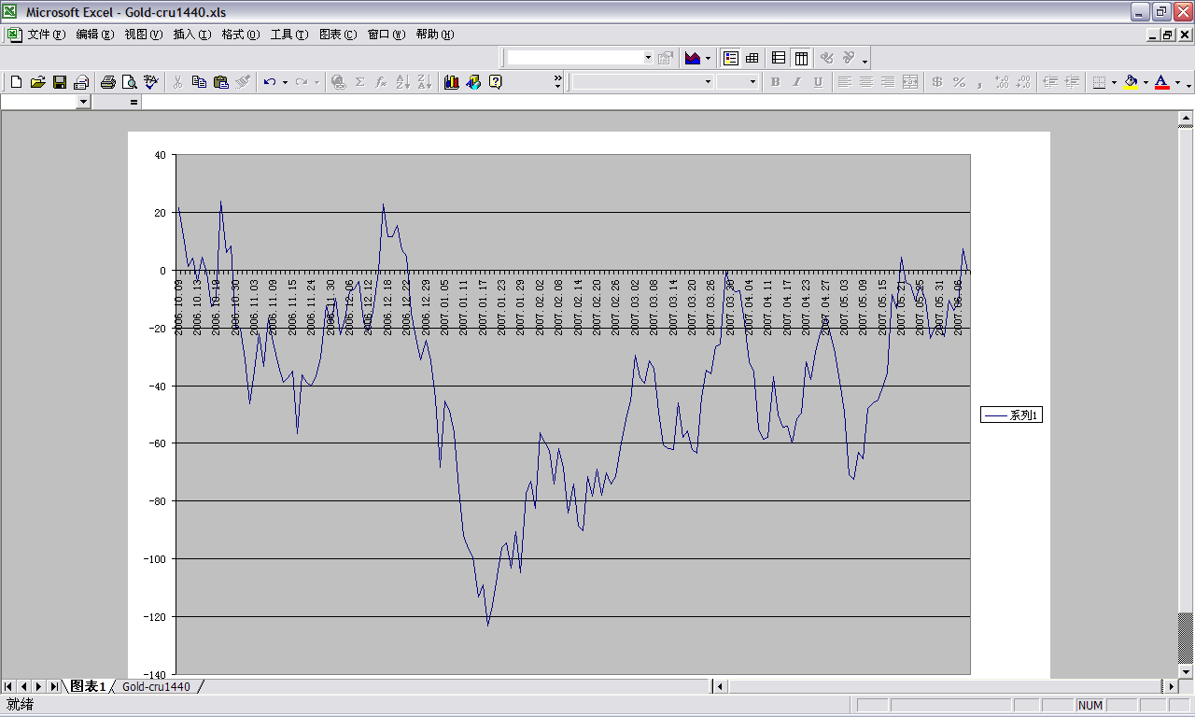This screenshot has height=717, width=1195.
Task: Toggle the By Column series button
Action: 801,58
